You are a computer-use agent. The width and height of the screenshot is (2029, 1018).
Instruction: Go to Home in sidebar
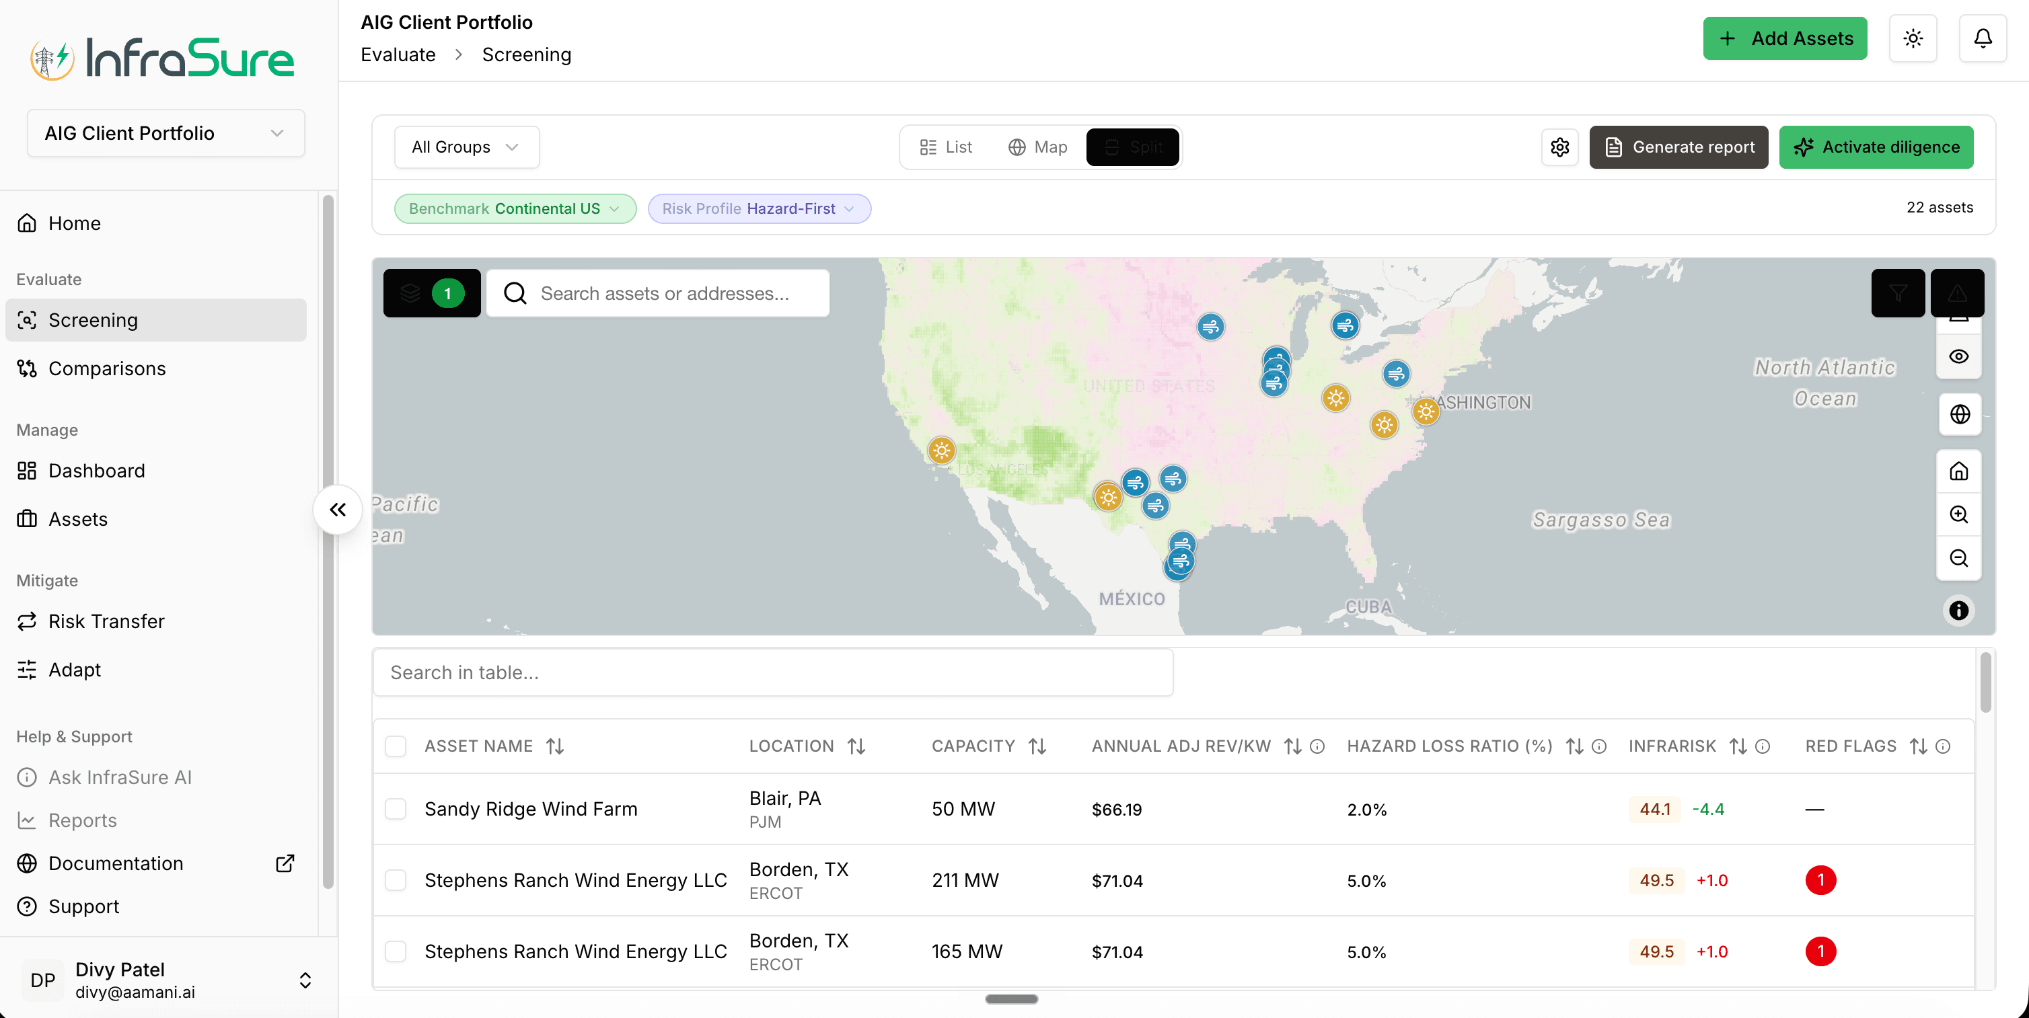click(156, 223)
